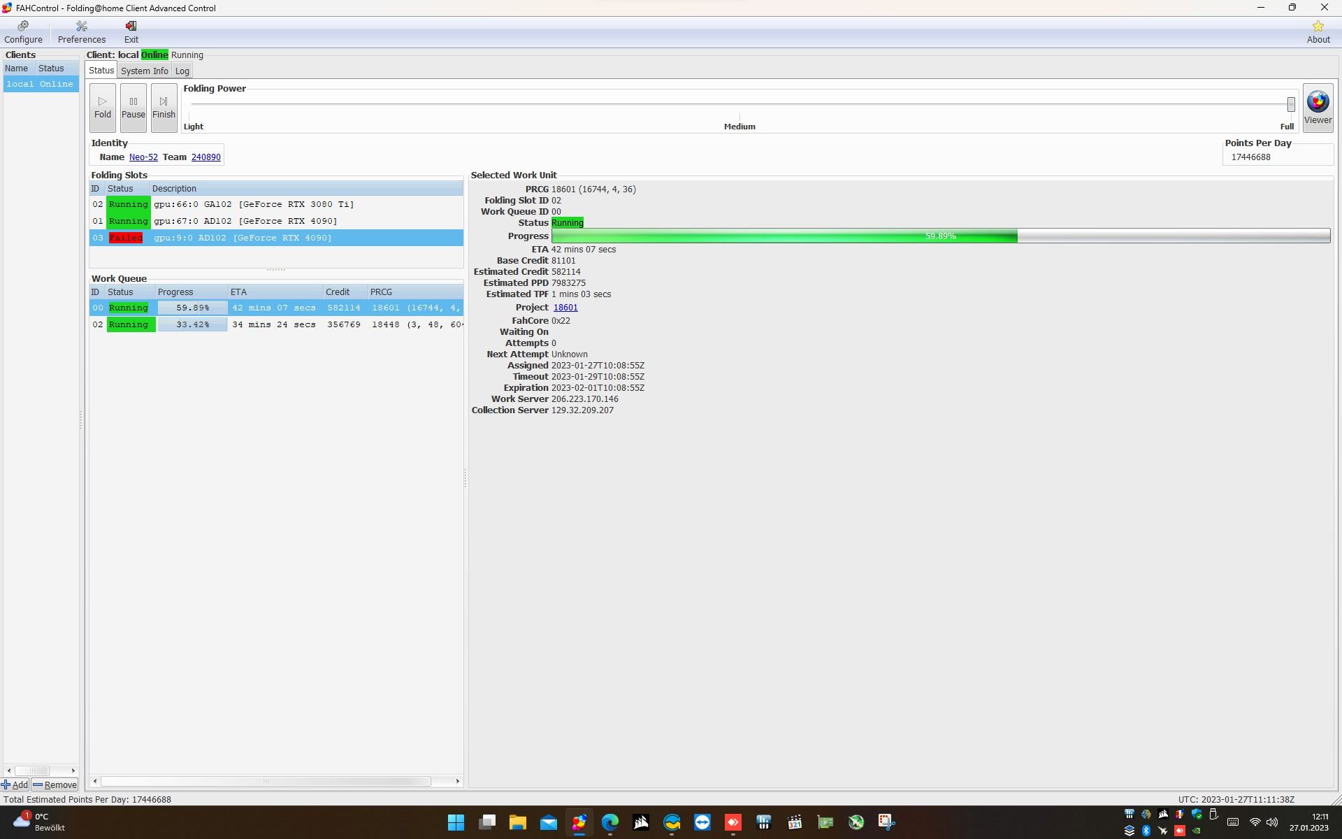Click the Exit toolbar icon
Viewport: 1342px width, 839px height.
131,32
